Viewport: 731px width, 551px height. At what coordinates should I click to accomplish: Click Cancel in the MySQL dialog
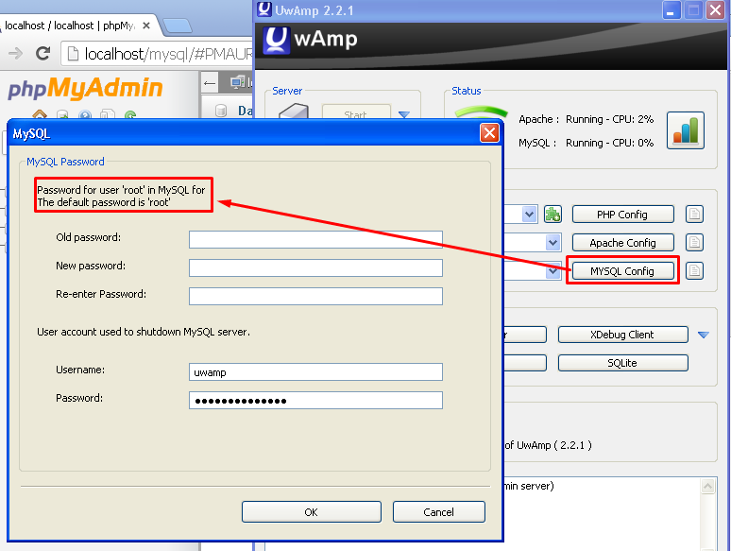pos(438,512)
